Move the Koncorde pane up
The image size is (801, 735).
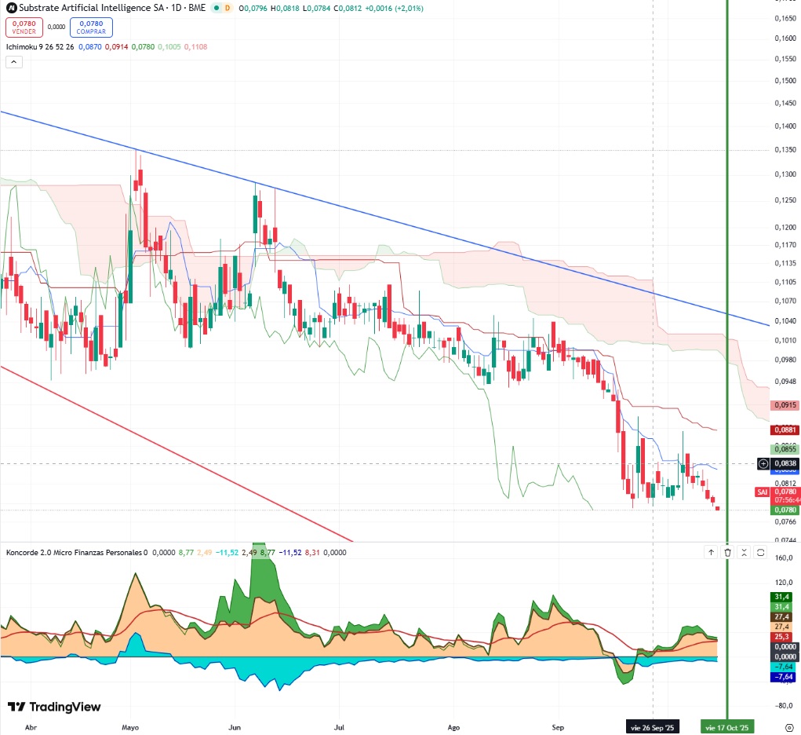coord(711,552)
